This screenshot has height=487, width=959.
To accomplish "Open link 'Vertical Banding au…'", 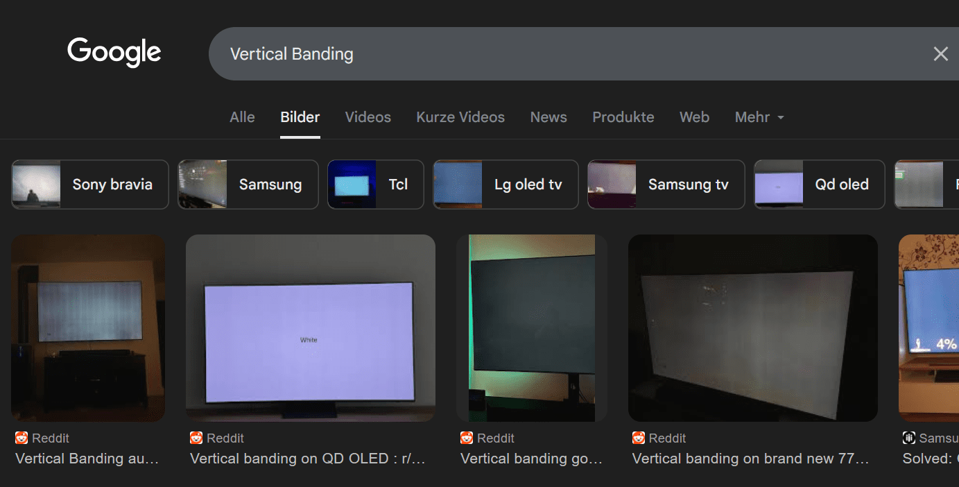I will 87,459.
